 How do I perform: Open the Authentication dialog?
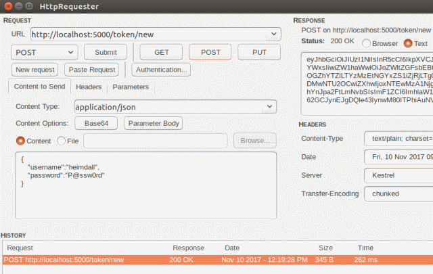(x=161, y=70)
